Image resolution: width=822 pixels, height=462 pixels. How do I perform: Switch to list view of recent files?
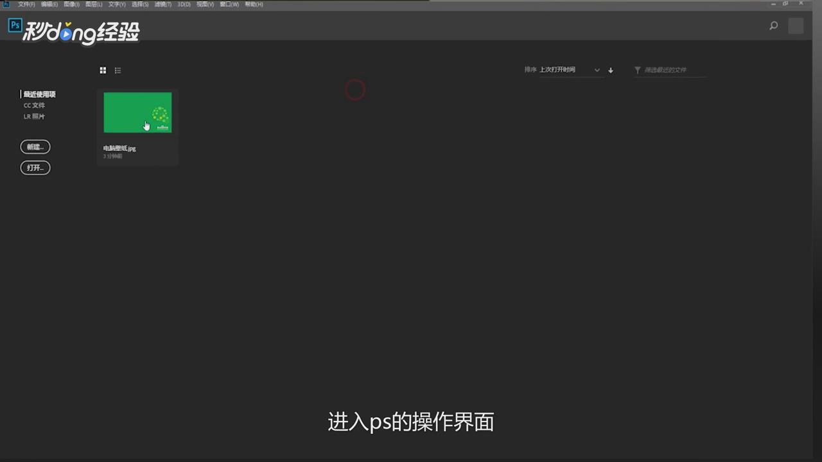click(x=118, y=71)
